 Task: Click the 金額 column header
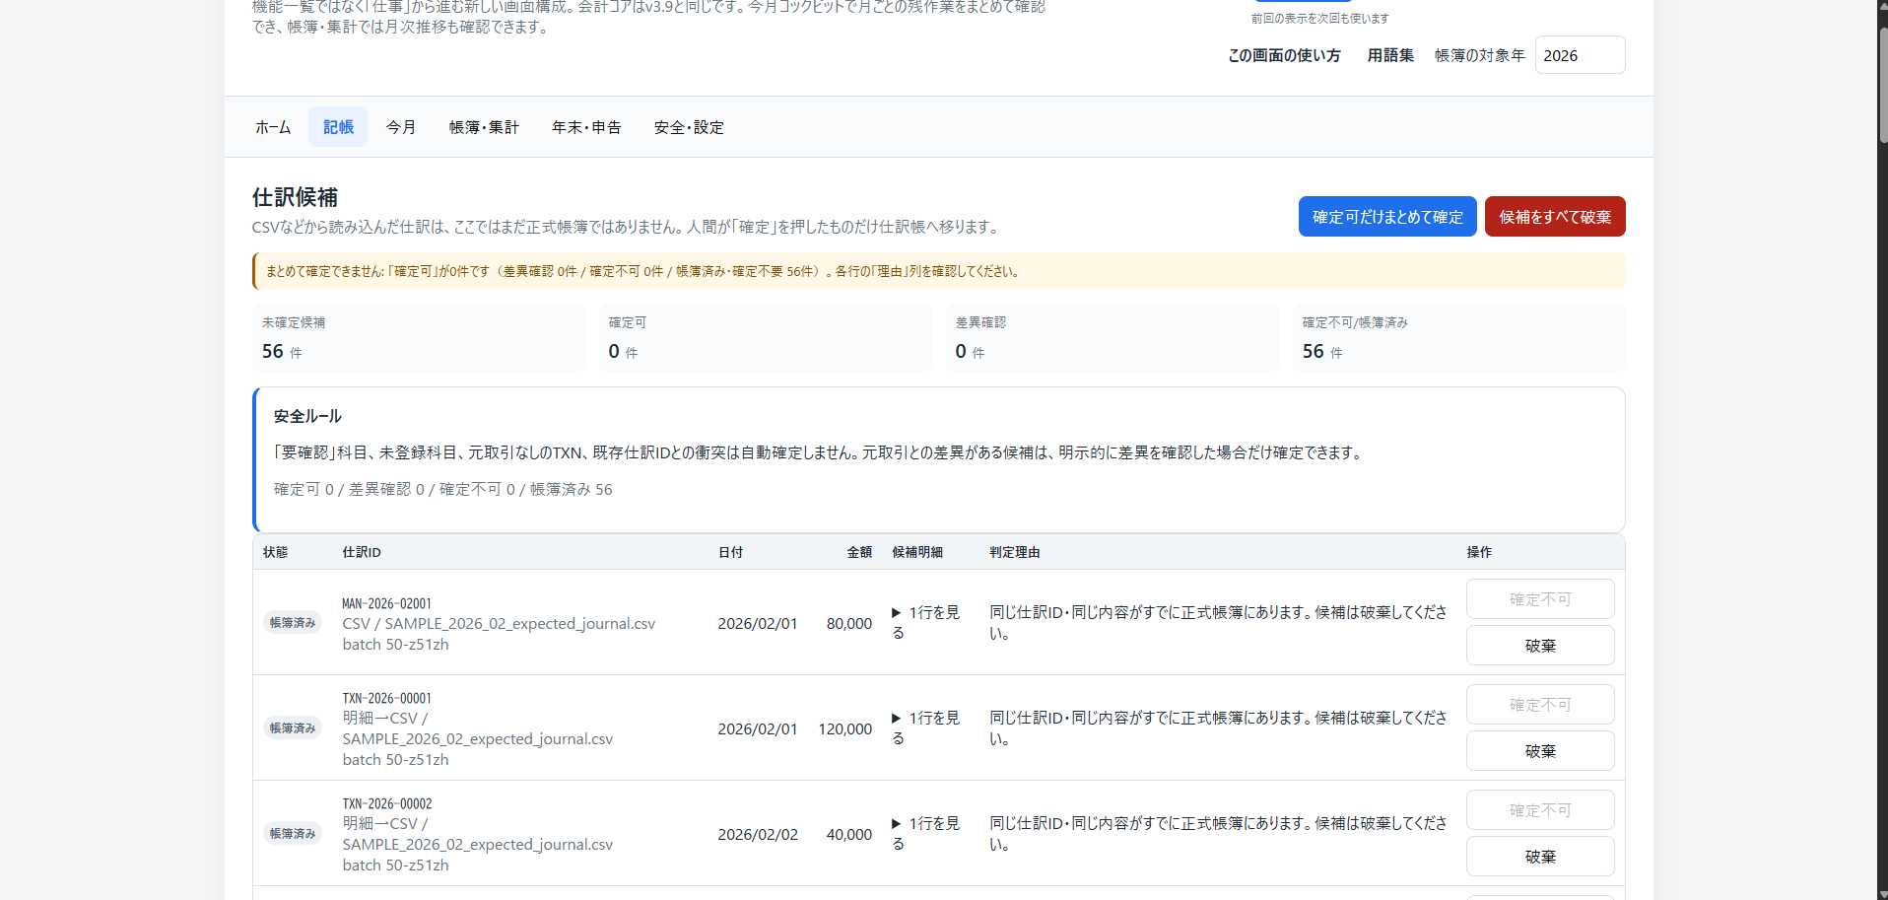[859, 552]
